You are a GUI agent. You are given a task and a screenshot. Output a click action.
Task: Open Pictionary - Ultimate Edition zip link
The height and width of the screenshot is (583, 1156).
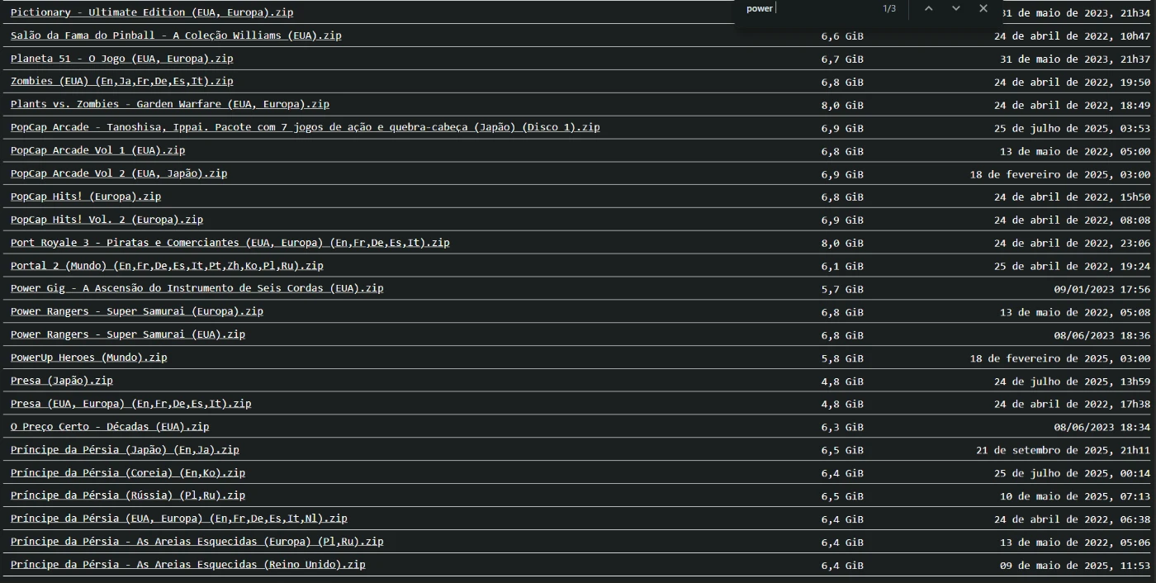click(151, 12)
